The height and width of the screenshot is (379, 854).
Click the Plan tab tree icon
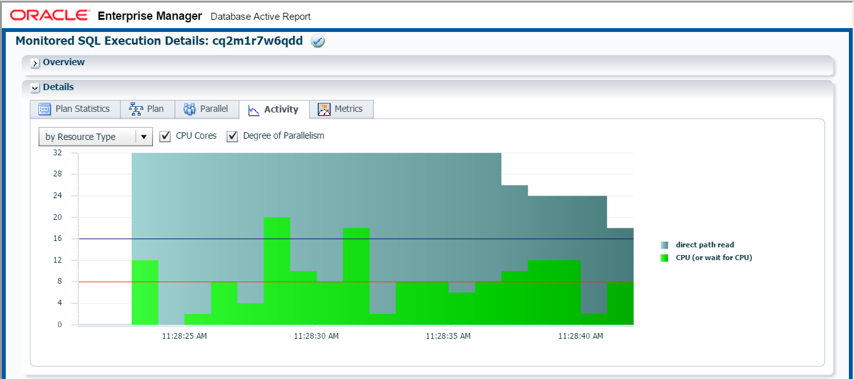tap(136, 109)
